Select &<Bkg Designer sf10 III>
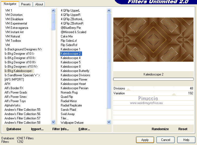Screen dimensions: 197x145 [x=20, y=62]
